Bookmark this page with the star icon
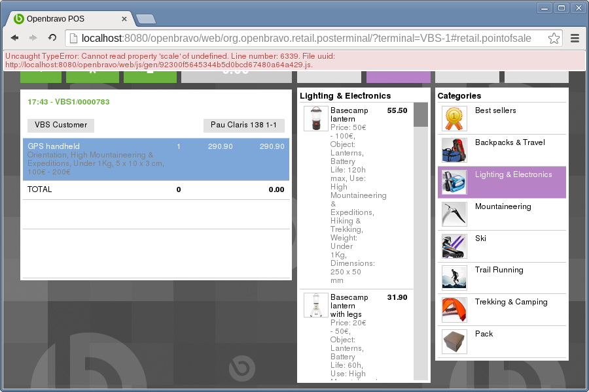The width and height of the screenshot is (589, 392). click(x=554, y=38)
